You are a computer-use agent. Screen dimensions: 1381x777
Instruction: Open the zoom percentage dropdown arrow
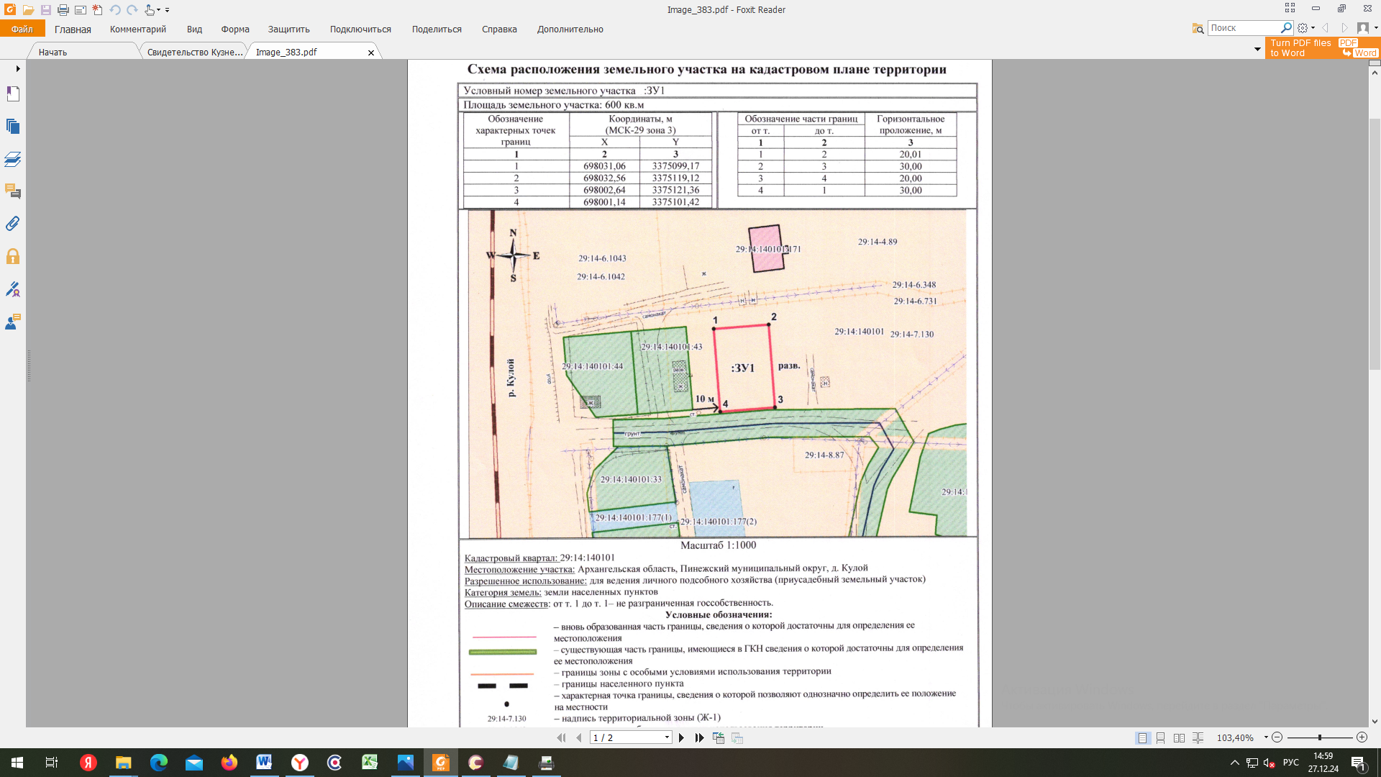1265,737
